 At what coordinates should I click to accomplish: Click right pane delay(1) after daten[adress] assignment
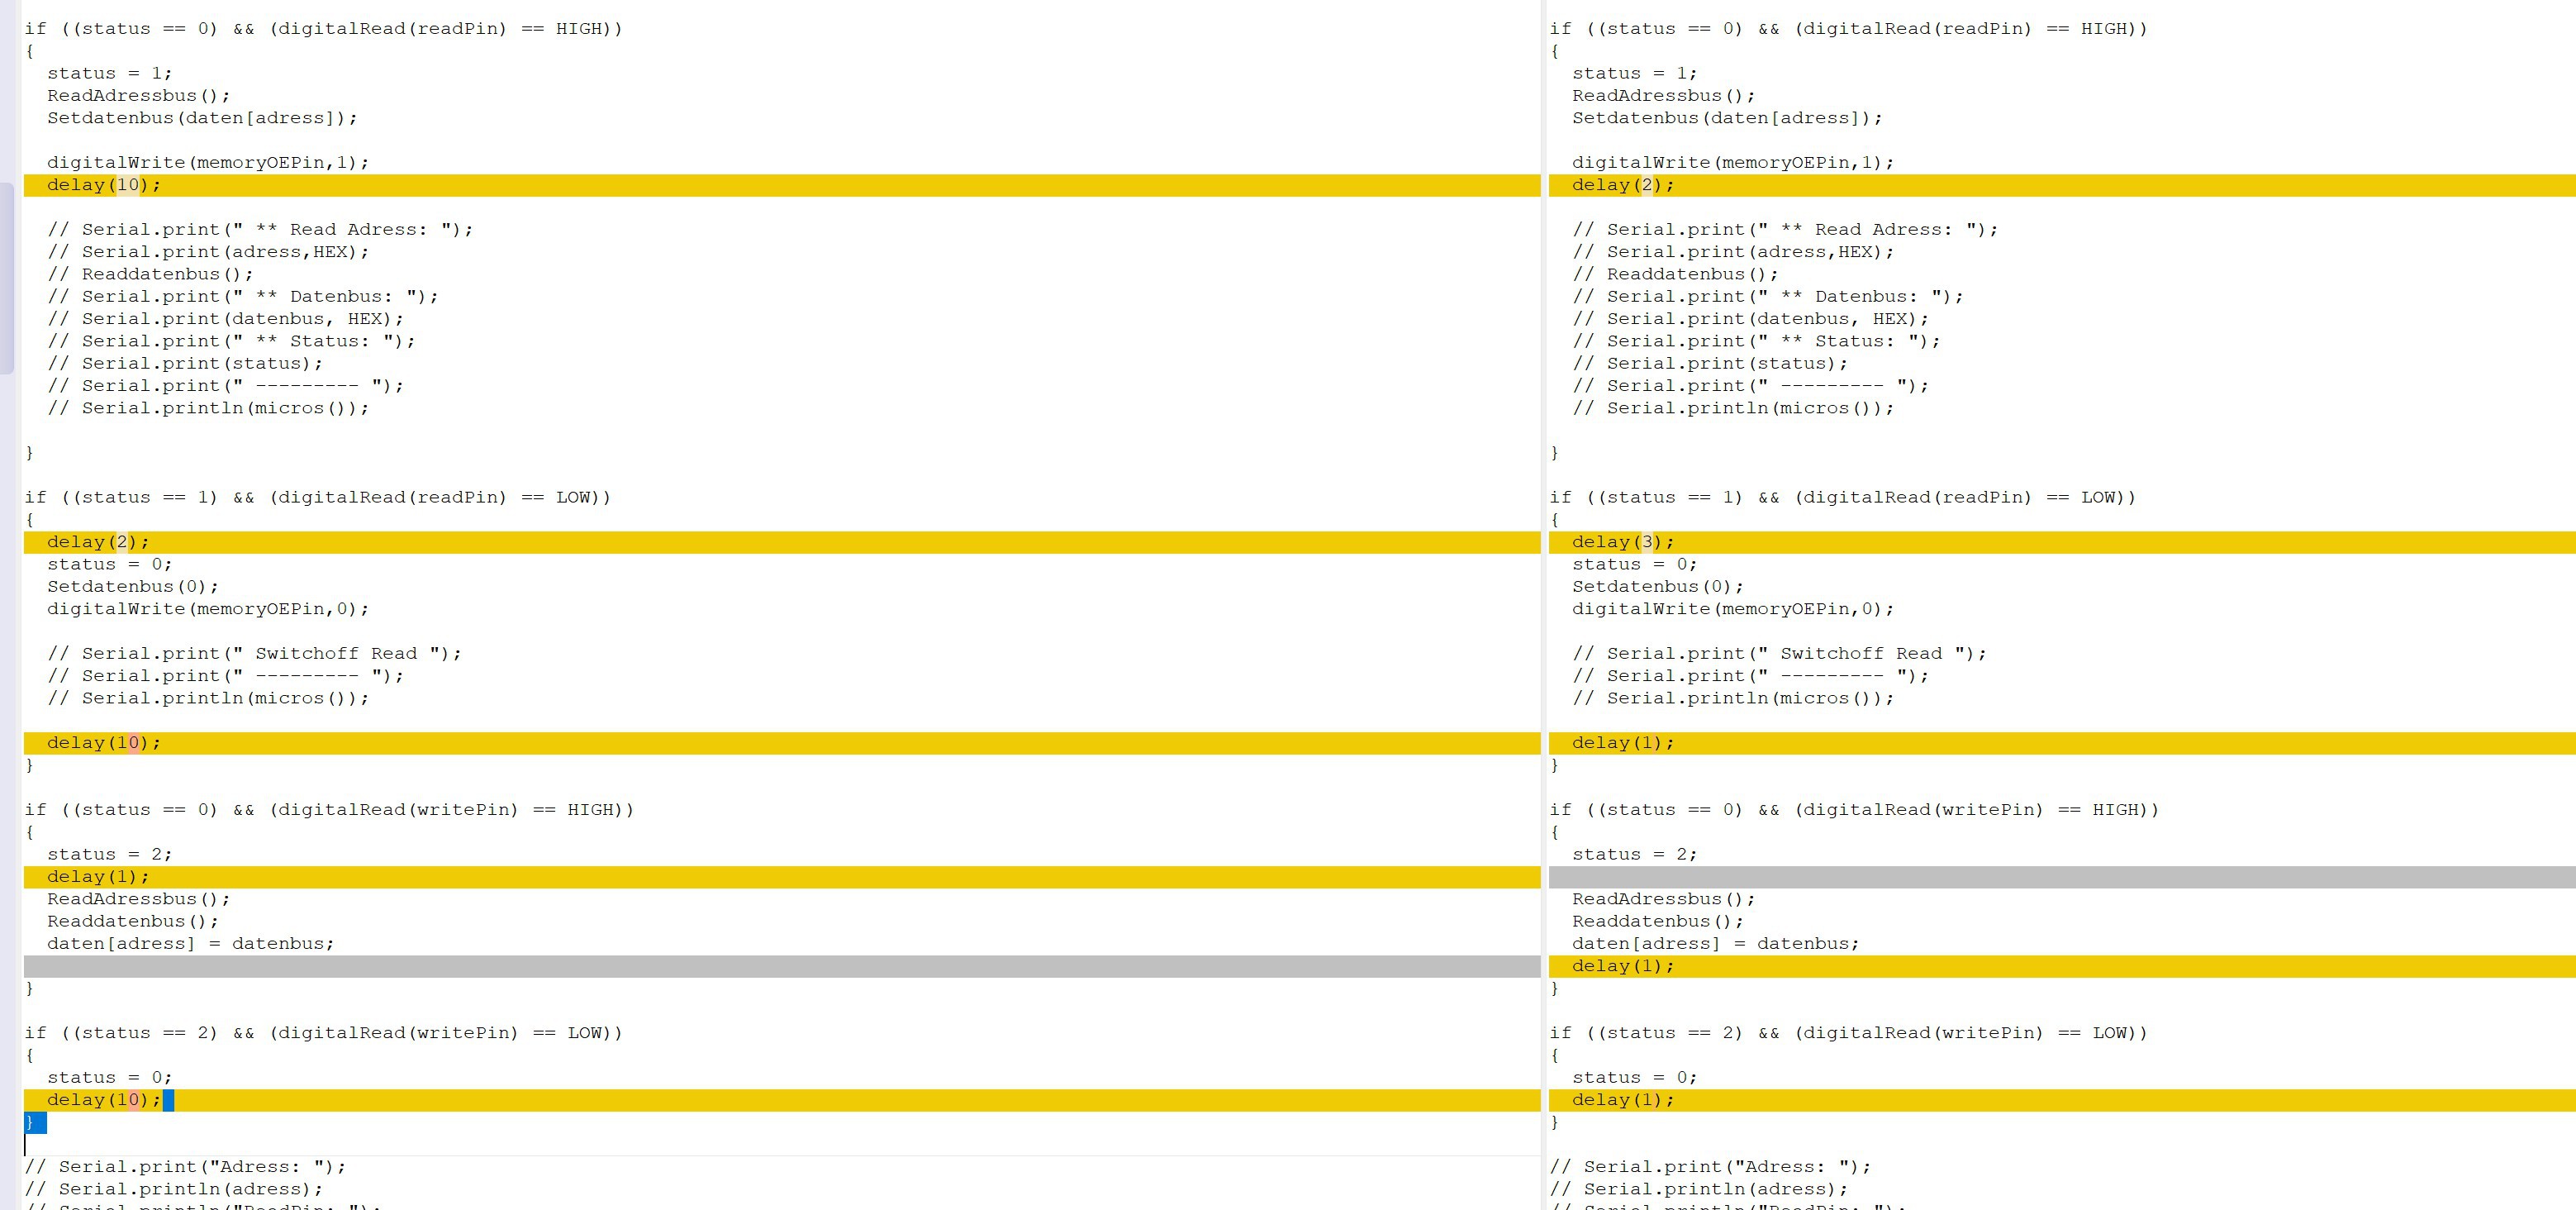tap(1622, 966)
